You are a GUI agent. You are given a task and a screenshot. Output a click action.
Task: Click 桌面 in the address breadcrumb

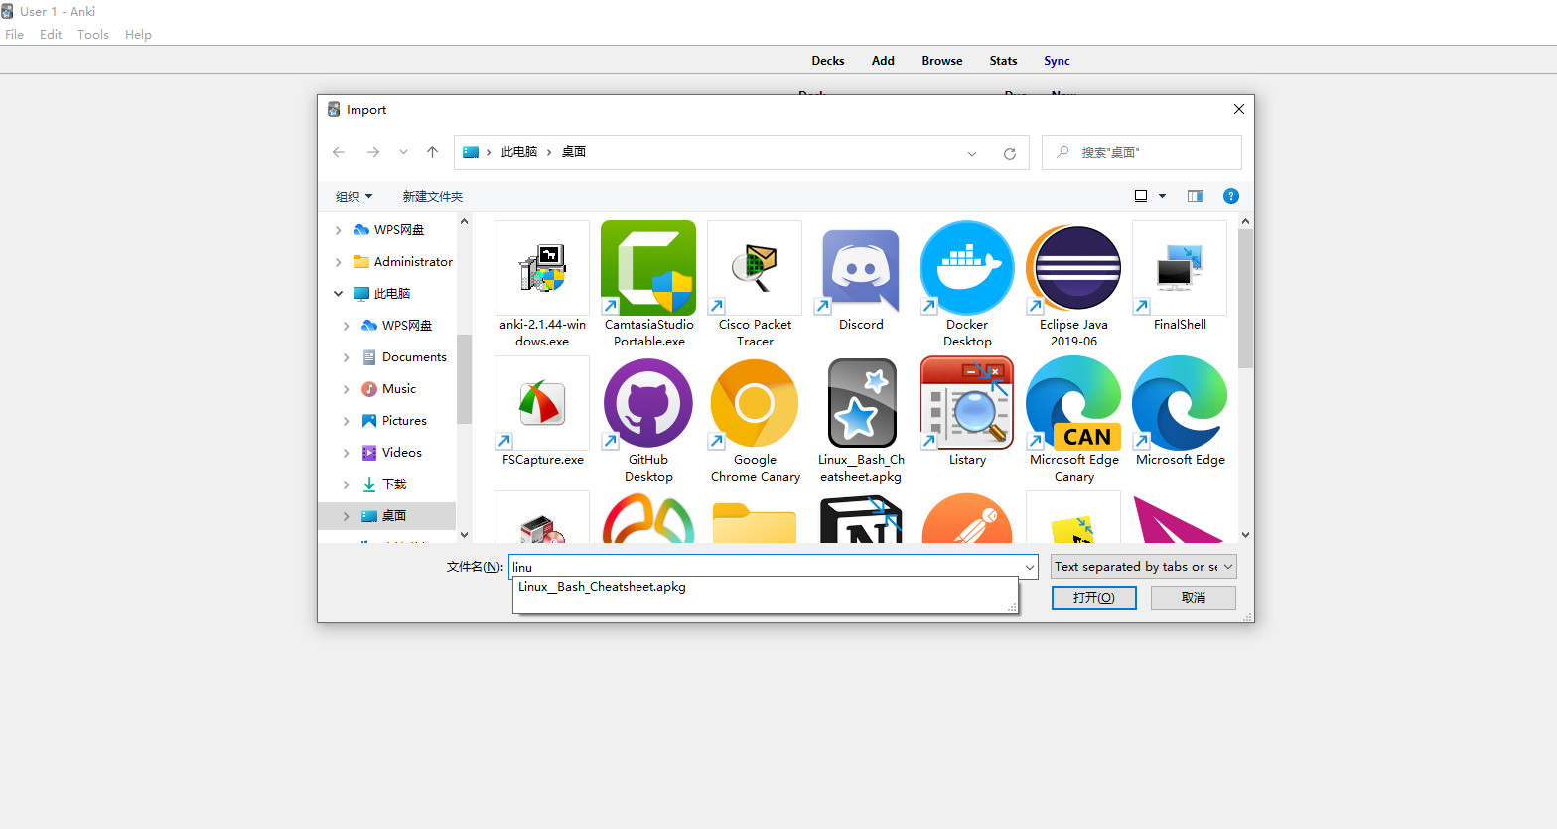(x=574, y=152)
